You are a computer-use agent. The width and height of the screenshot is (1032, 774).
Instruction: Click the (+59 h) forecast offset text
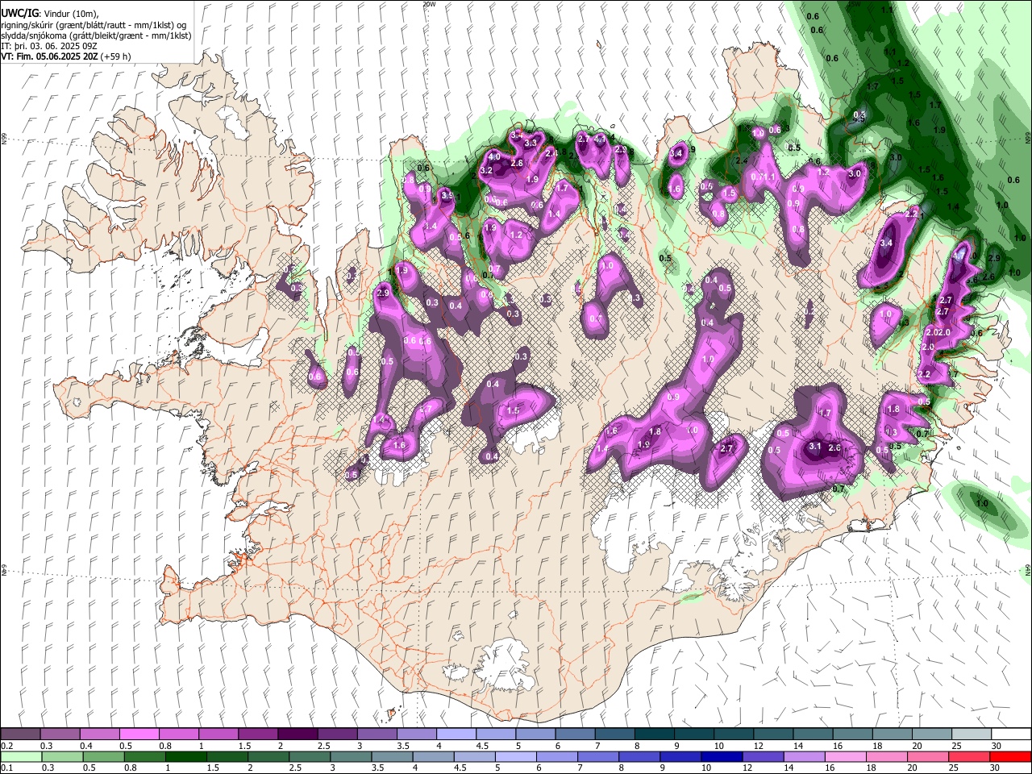[116, 56]
